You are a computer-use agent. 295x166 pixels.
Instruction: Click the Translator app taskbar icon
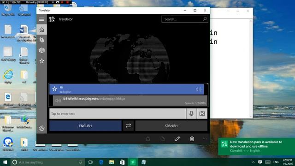(x=133, y=162)
